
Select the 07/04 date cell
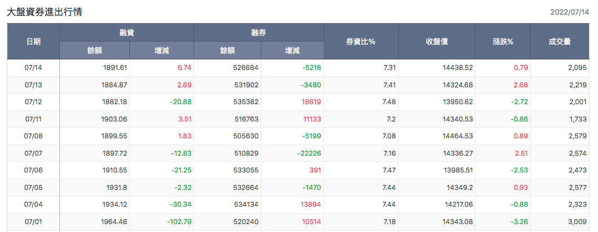click(33, 205)
